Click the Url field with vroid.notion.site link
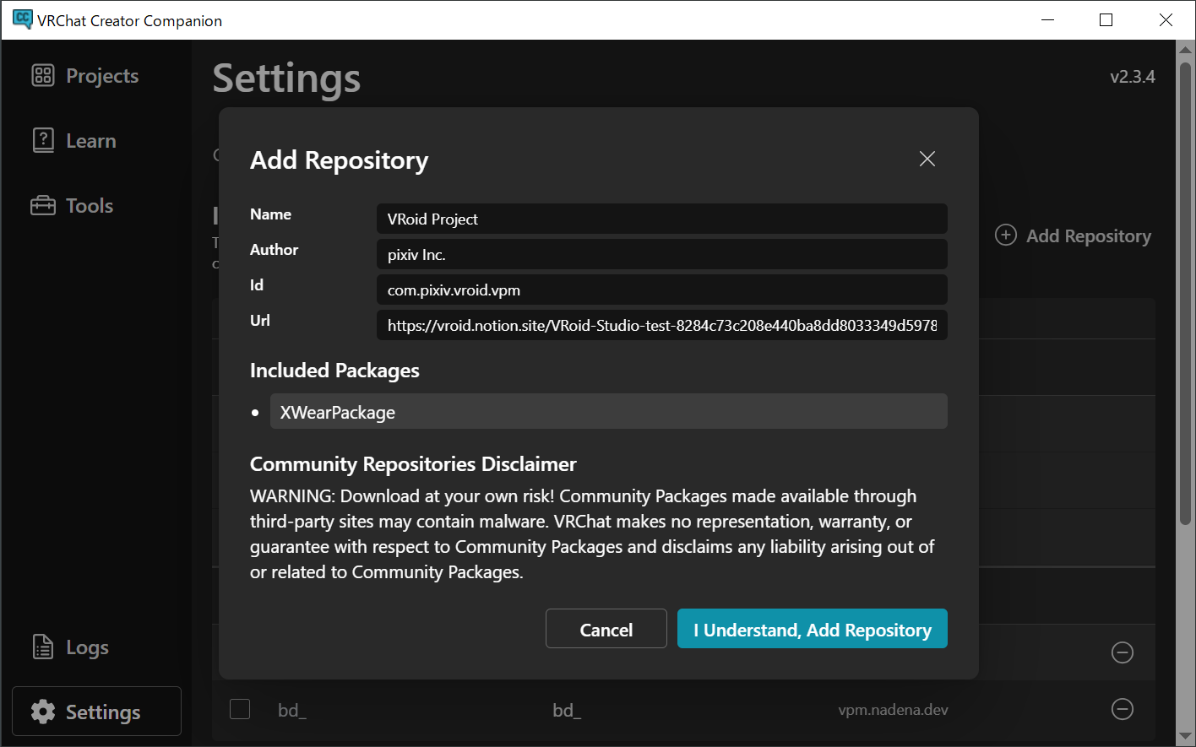The width and height of the screenshot is (1196, 747). 662,325
